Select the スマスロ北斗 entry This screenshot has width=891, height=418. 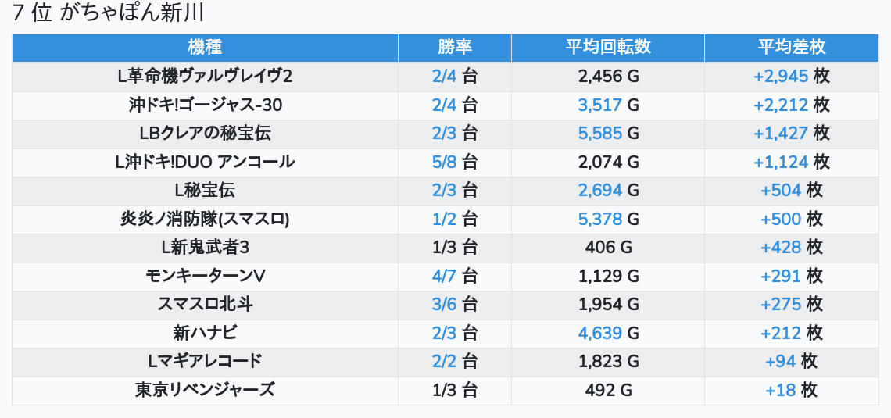[205, 304]
